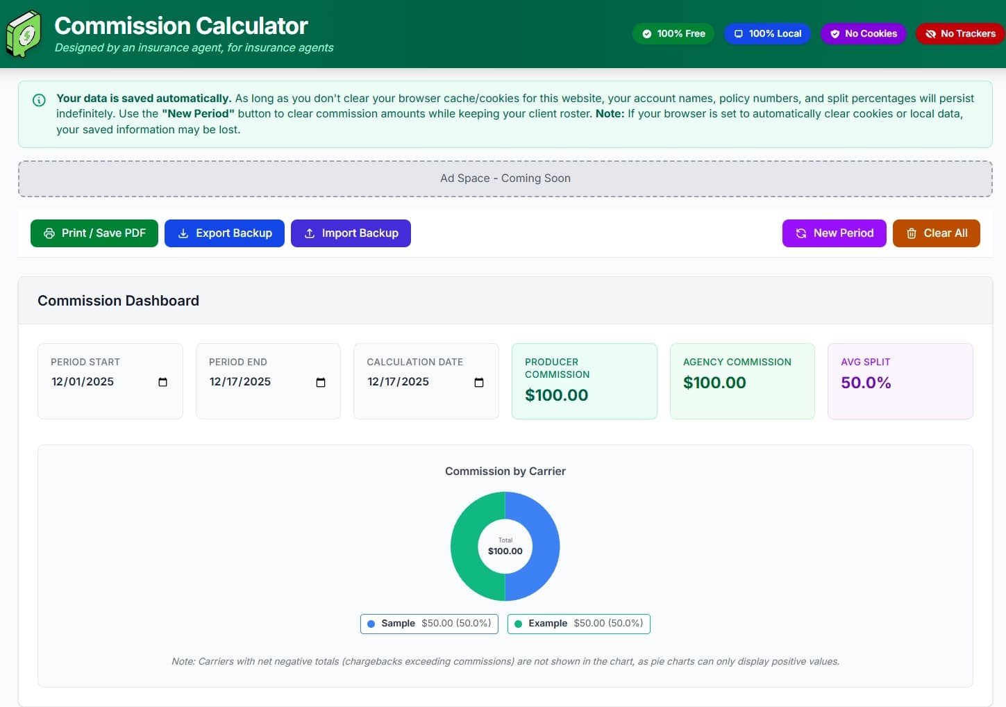1006x707 pixels.
Task: Export a backup of your data
Action: click(x=224, y=233)
